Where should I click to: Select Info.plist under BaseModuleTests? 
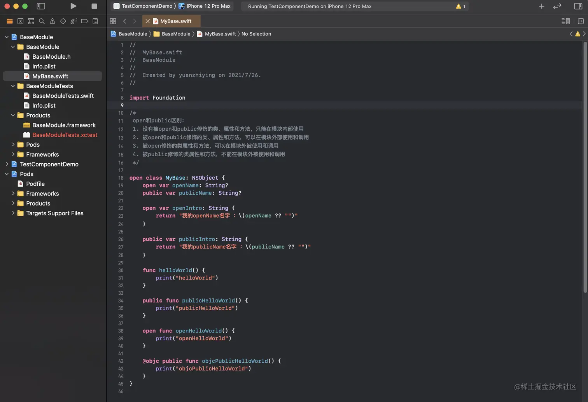click(x=44, y=106)
